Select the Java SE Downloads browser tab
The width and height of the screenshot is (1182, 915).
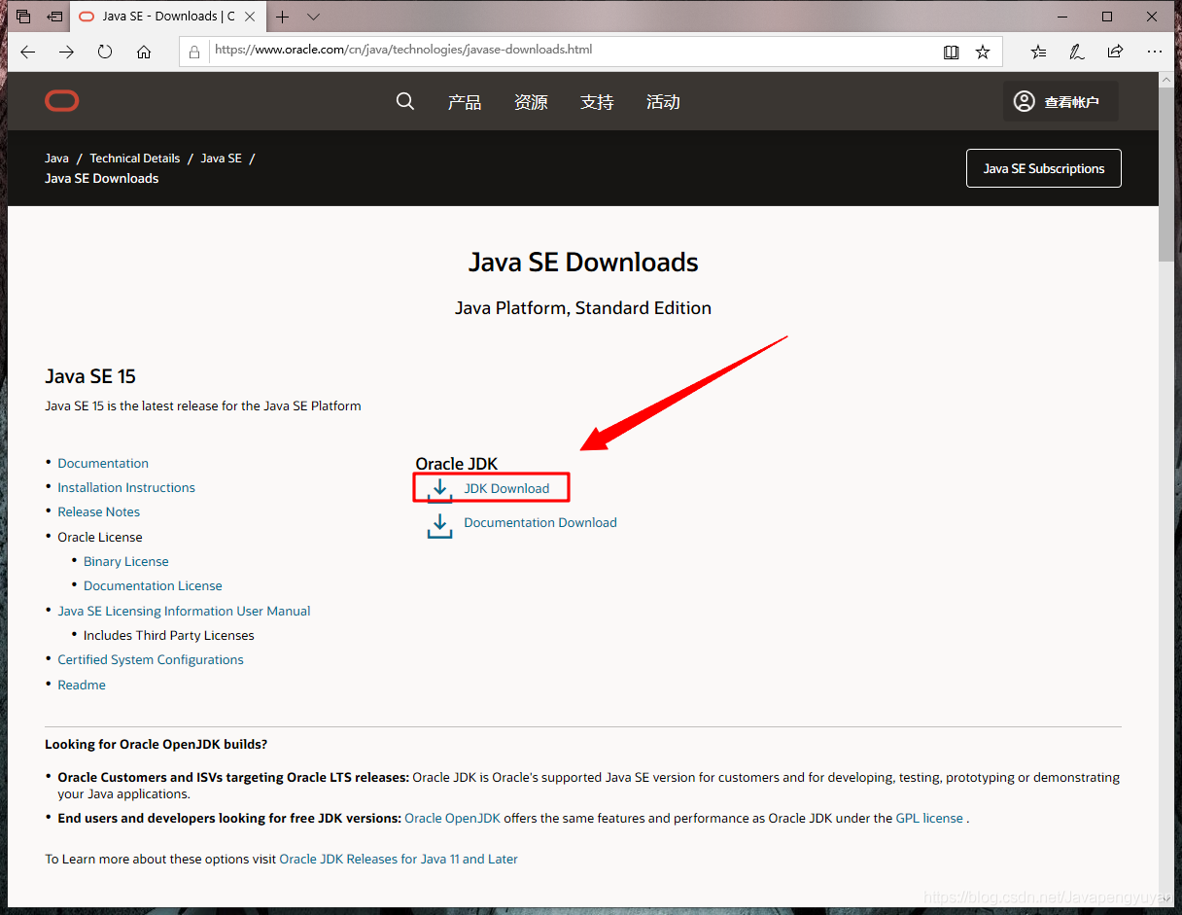(167, 17)
